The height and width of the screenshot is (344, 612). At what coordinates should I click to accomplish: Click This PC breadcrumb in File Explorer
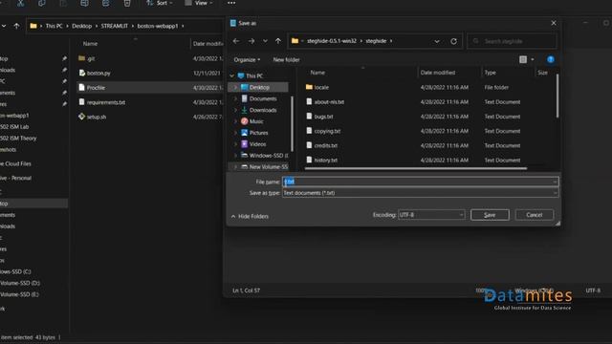(54, 26)
